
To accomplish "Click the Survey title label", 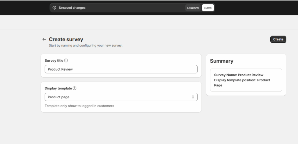I will (54, 61).
